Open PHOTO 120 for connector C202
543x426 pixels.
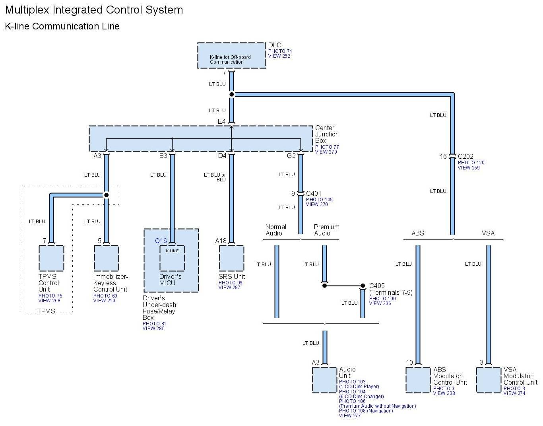click(471, 163)
